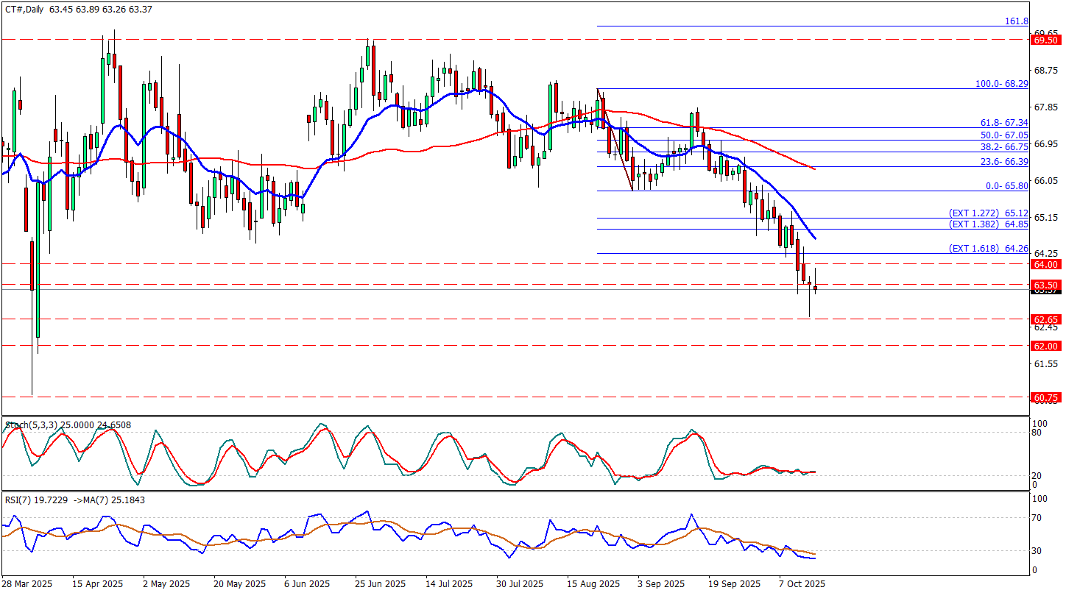Click the 62.00 red price level tag

[x=1046, y=346]
